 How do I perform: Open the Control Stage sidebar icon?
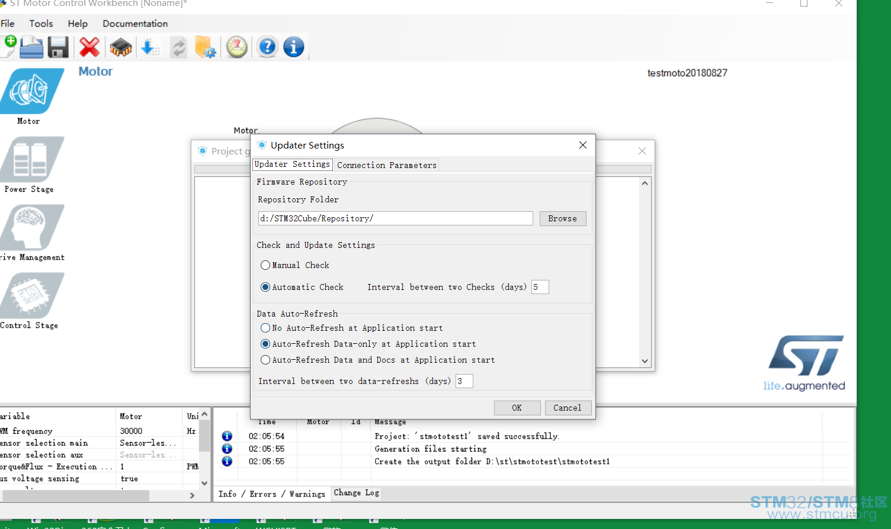[31, 295]
